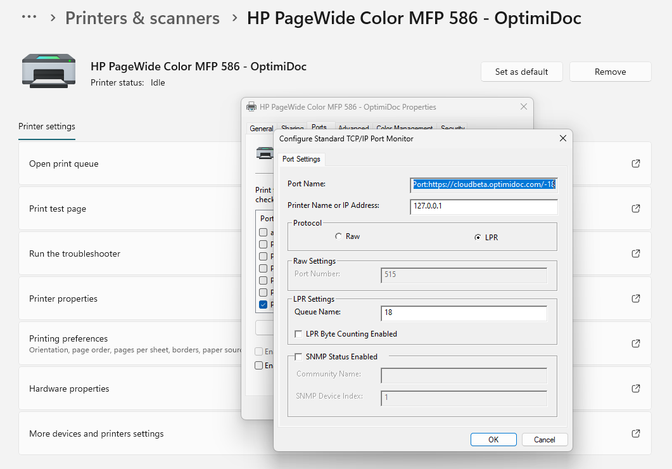Close the OptimiDoc Properties dialog

pos(524,106)
